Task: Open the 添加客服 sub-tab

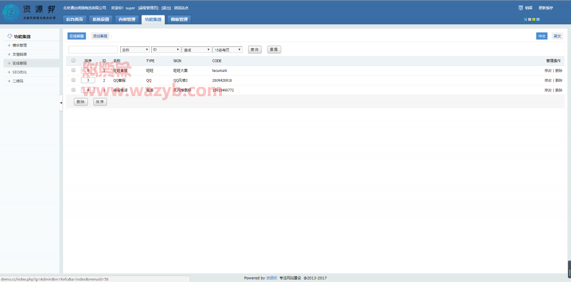Action: point(100,36)
